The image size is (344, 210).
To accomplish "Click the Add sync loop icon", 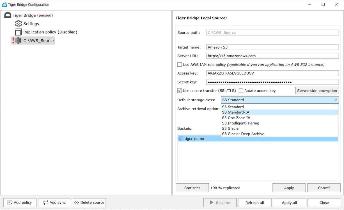I will coord(45,202).
